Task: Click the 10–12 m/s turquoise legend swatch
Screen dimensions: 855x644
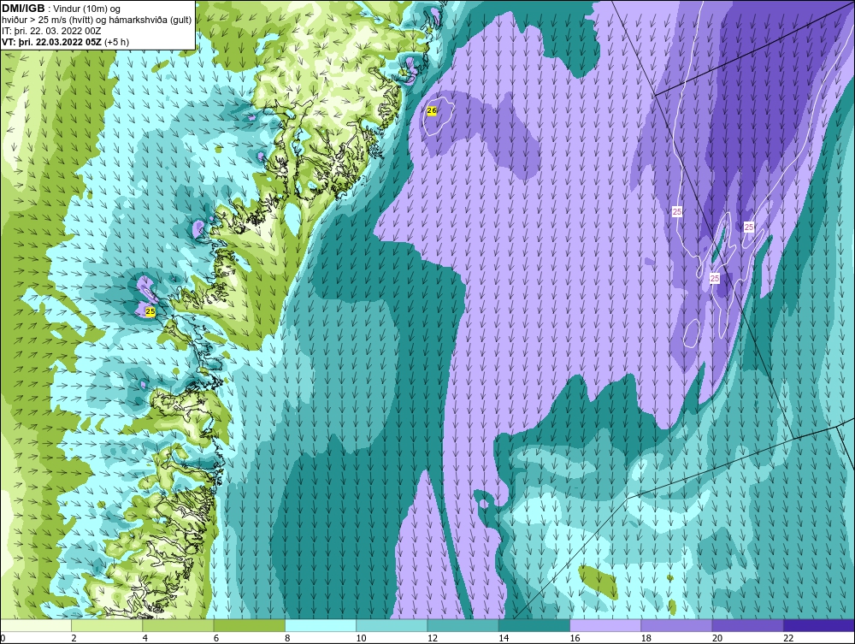Action: (392, 625)
